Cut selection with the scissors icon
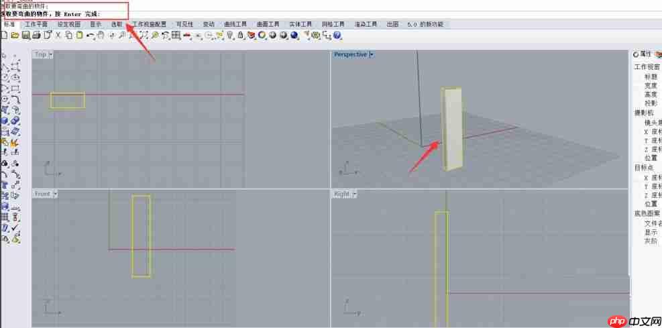The width and height of the screenshot is (662, 328). [58, 35]
